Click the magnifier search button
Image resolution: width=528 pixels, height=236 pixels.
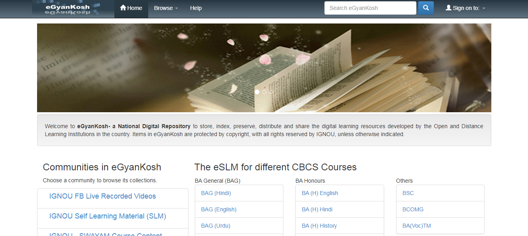click(426, 8)
